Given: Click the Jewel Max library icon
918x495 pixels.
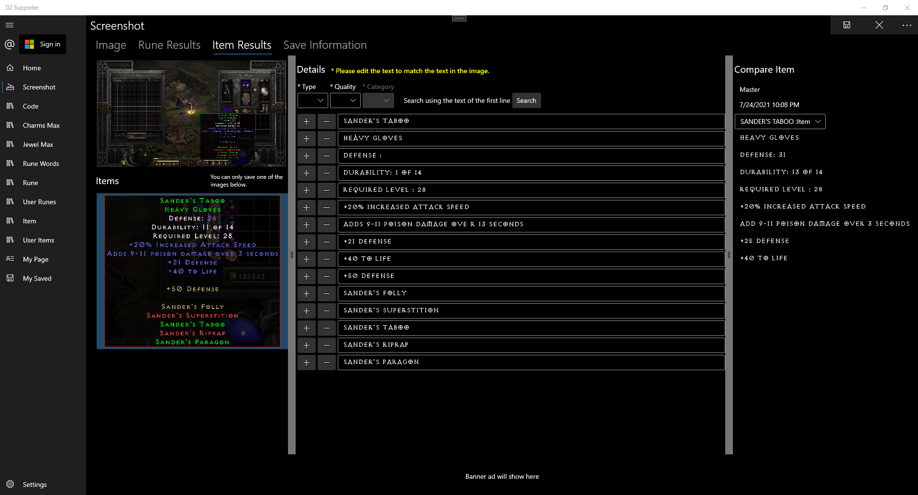Looking at the screenshot, I should (10, 144).
